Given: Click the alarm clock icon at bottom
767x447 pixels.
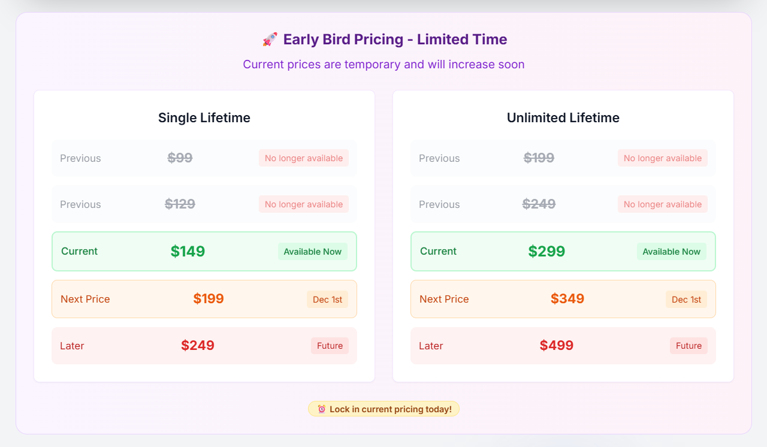Looking at the screenshot, I should pos(322,409).
